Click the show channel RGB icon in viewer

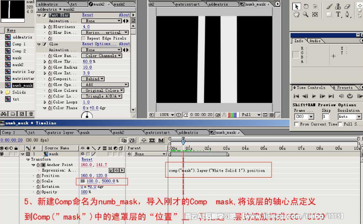coord(232,115)
